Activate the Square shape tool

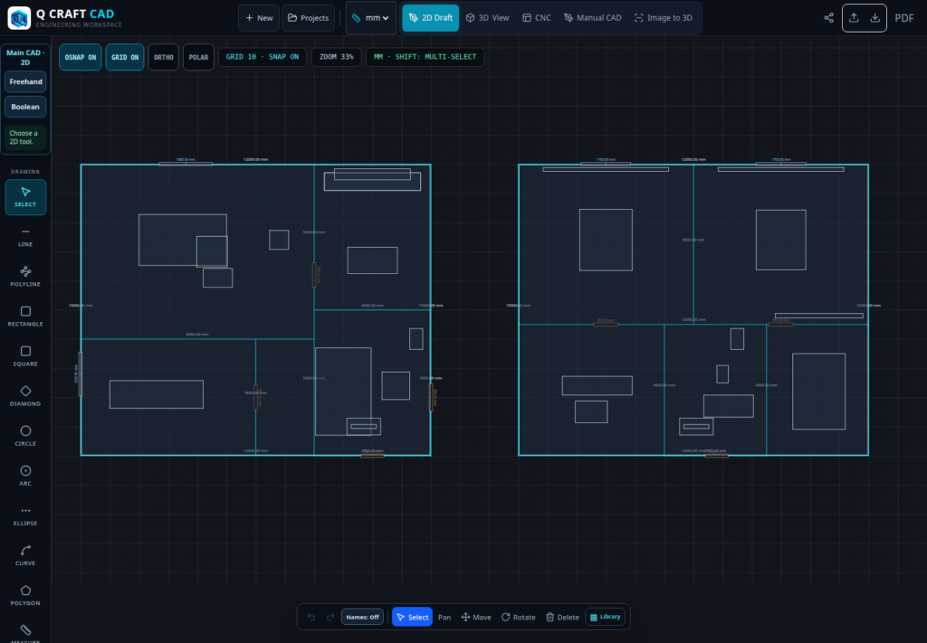click(x=25, y=356)
